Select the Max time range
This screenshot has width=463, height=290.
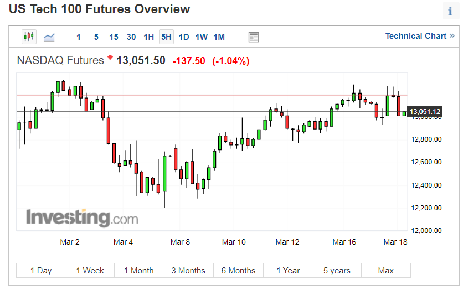click(x=385, y=270)
